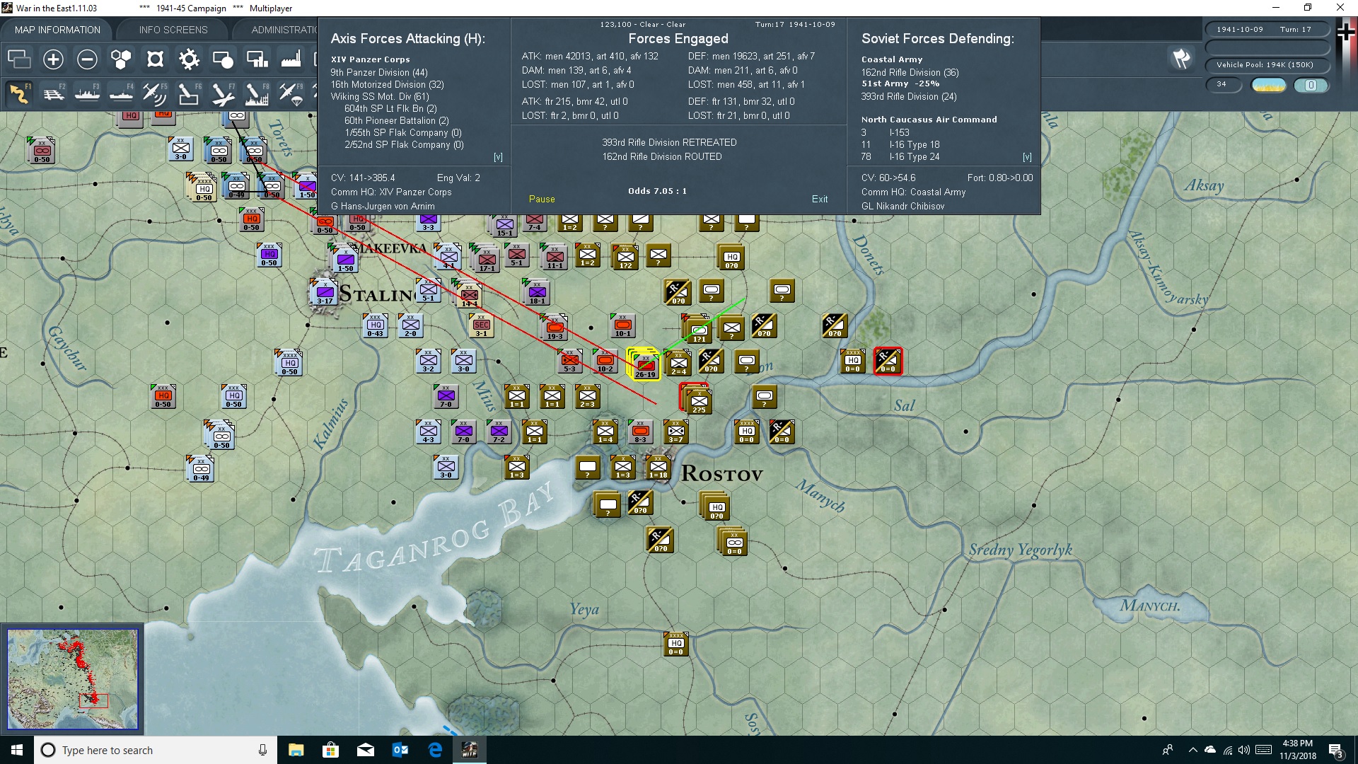
Task: Exit the combat resolution report
Action: pyautogui.click(x=820, y=199)
